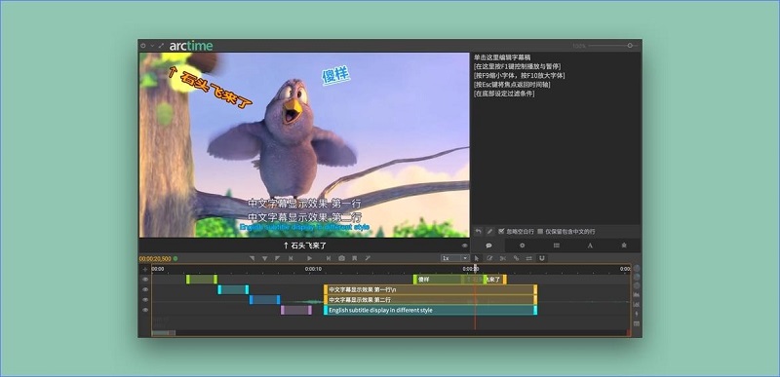
Task: Select the small purple block on bottom track
Action: [x=296, y=310]
